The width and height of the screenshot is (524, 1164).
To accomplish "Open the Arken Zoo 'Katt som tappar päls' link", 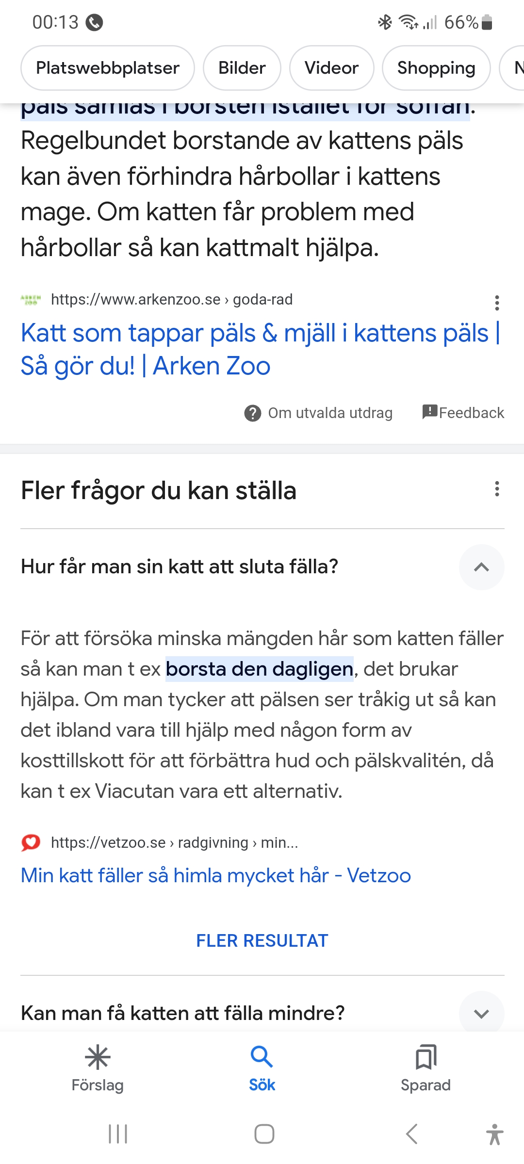I will click(260, 349).
